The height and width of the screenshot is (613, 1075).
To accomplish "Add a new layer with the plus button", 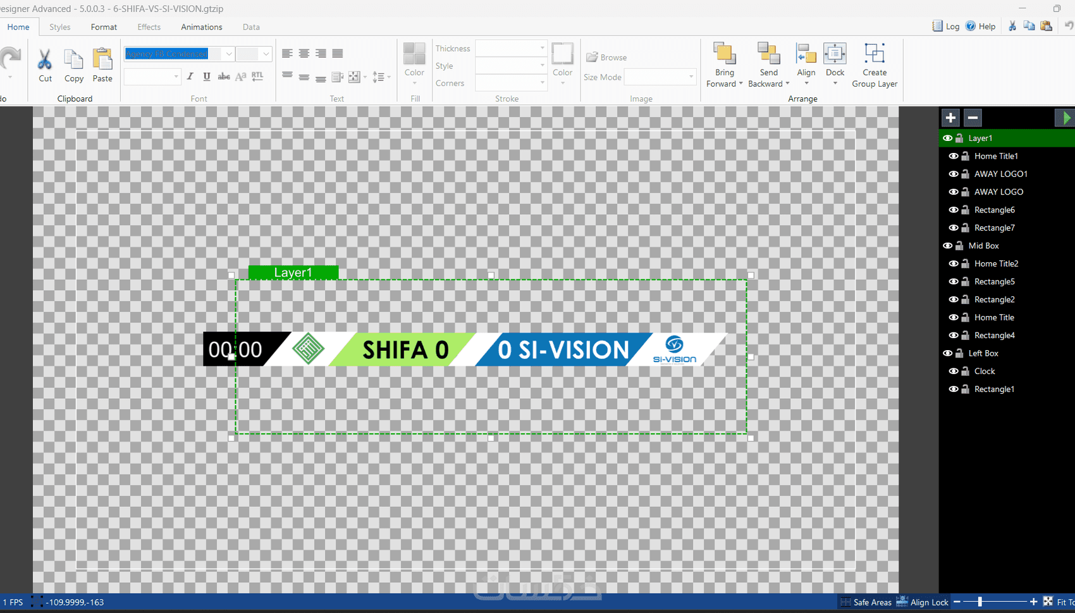I will coord(950,118).
